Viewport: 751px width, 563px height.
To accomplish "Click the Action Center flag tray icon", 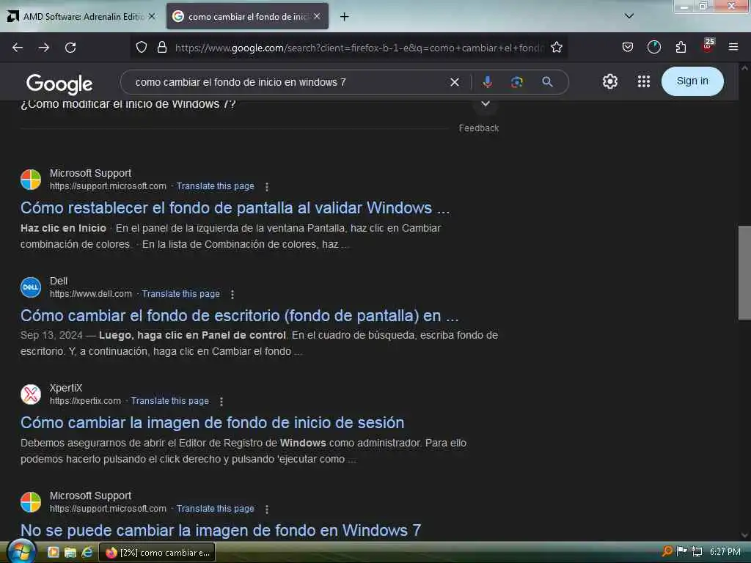I will [x=681, y=551].
